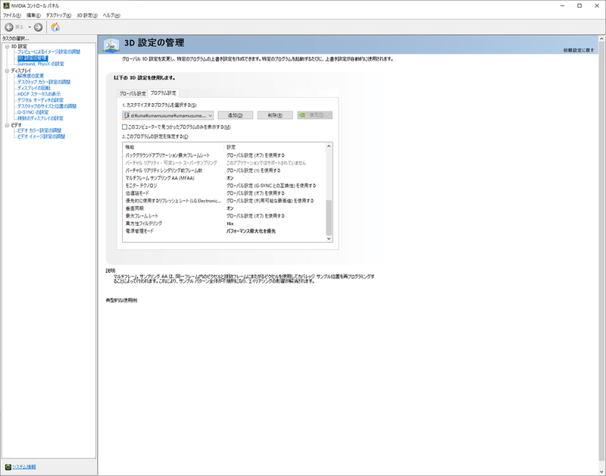Collapse the ビデオ tree node

point(7,125)
